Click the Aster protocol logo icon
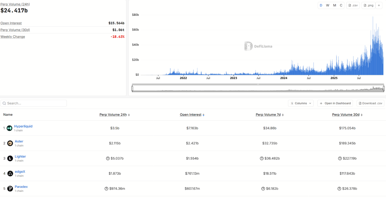The width and height of the screenshot is (386, 198). [10, 143]
